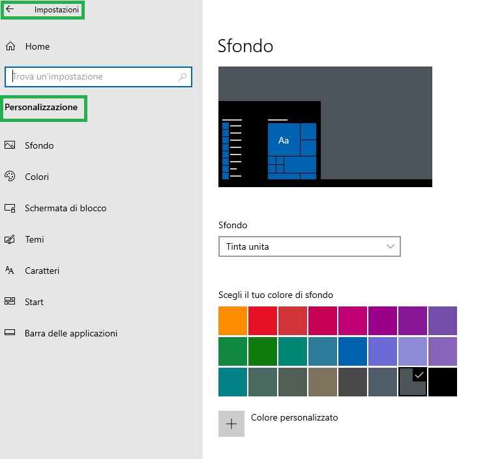Viewport: 489px width, 459px height.
Task: Open the Start settings section
Action: [34, 302]
